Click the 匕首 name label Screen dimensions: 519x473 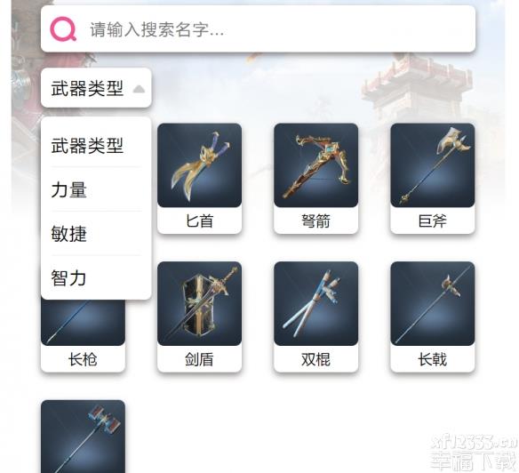click(200, 220)
